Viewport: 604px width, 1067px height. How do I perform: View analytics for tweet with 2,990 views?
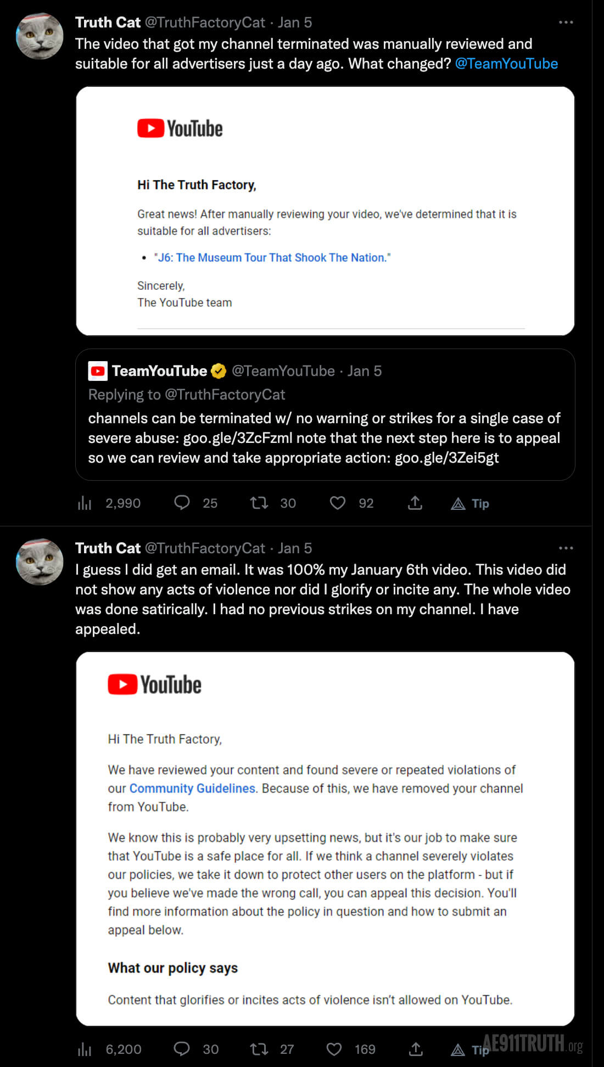tap(85, 503)
